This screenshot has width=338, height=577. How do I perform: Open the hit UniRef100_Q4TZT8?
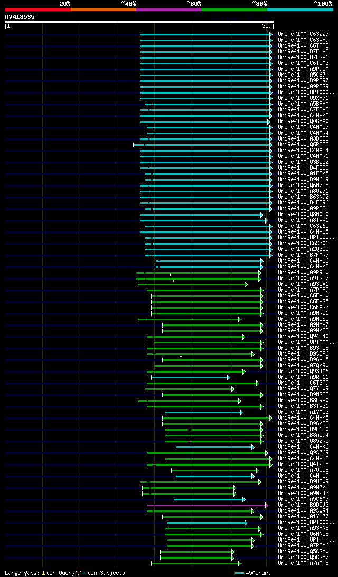tap(304, 464)
